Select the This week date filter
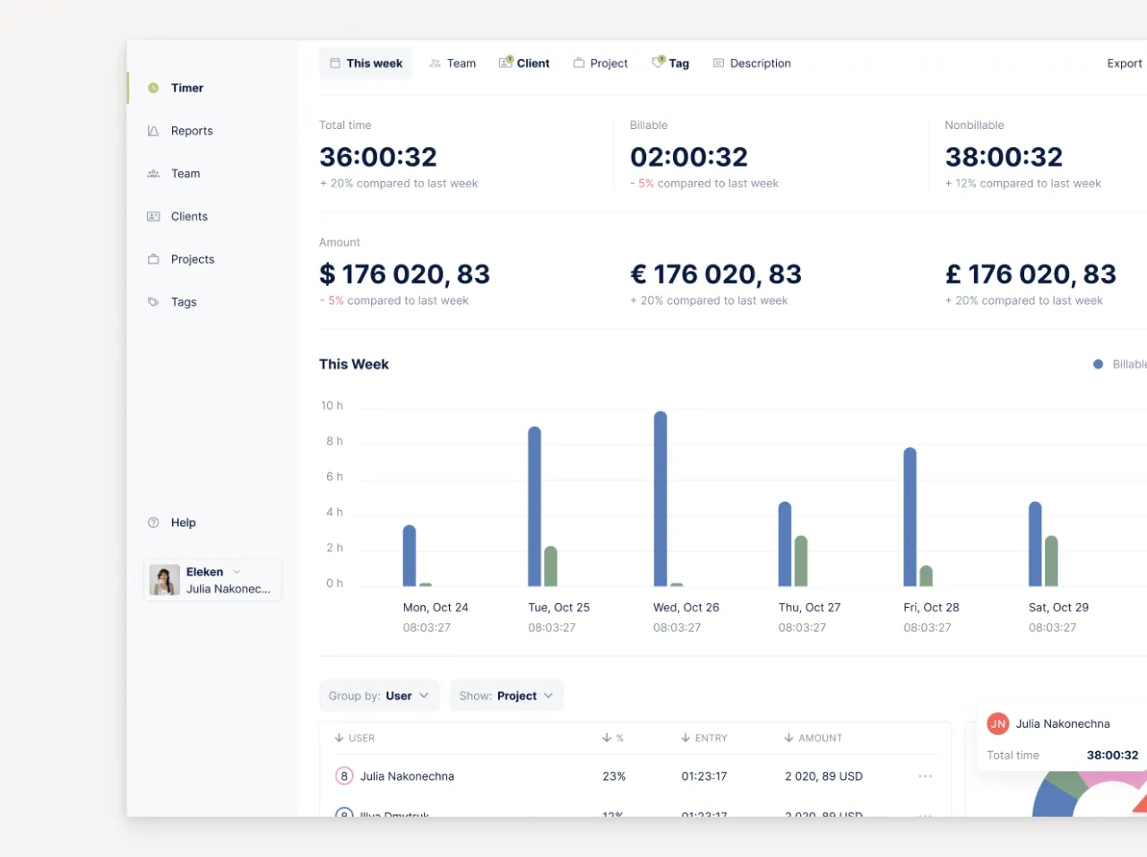The height and width of the screenshot is (857, 1147). (x=366, y=63)
